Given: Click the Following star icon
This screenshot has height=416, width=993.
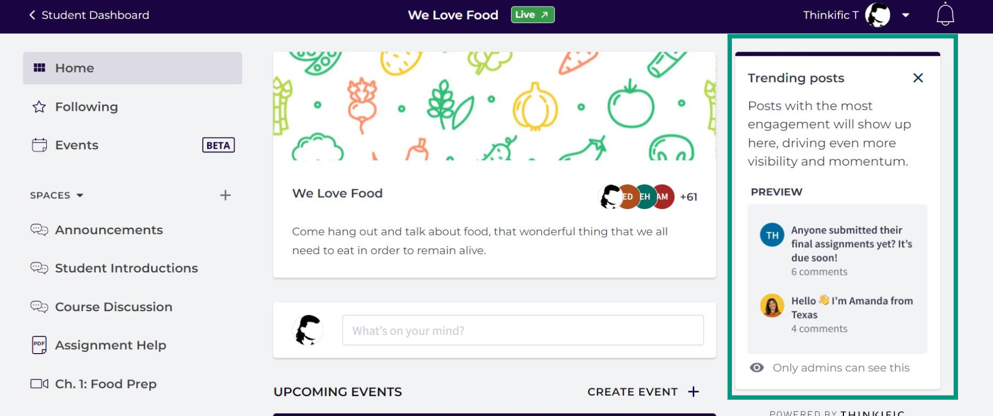Looking at the screenshot, I should [39, 106].
